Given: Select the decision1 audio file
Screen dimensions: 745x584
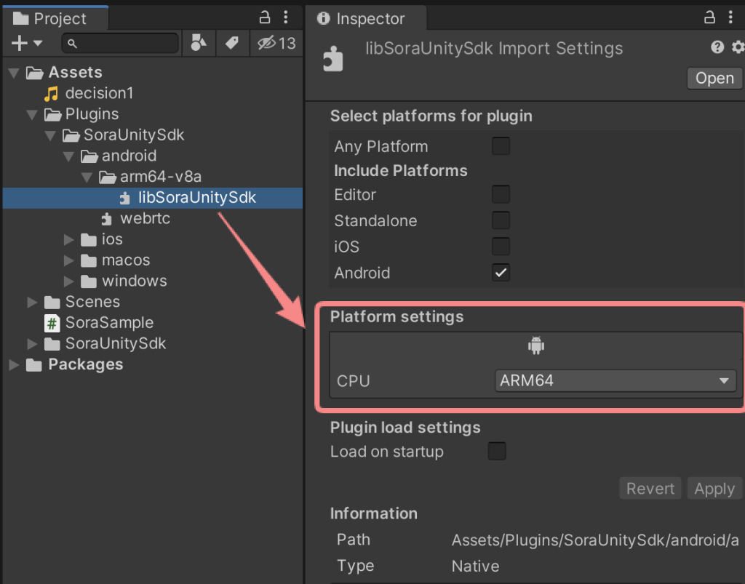Looking at the screenshot, I should pos(99,93).
